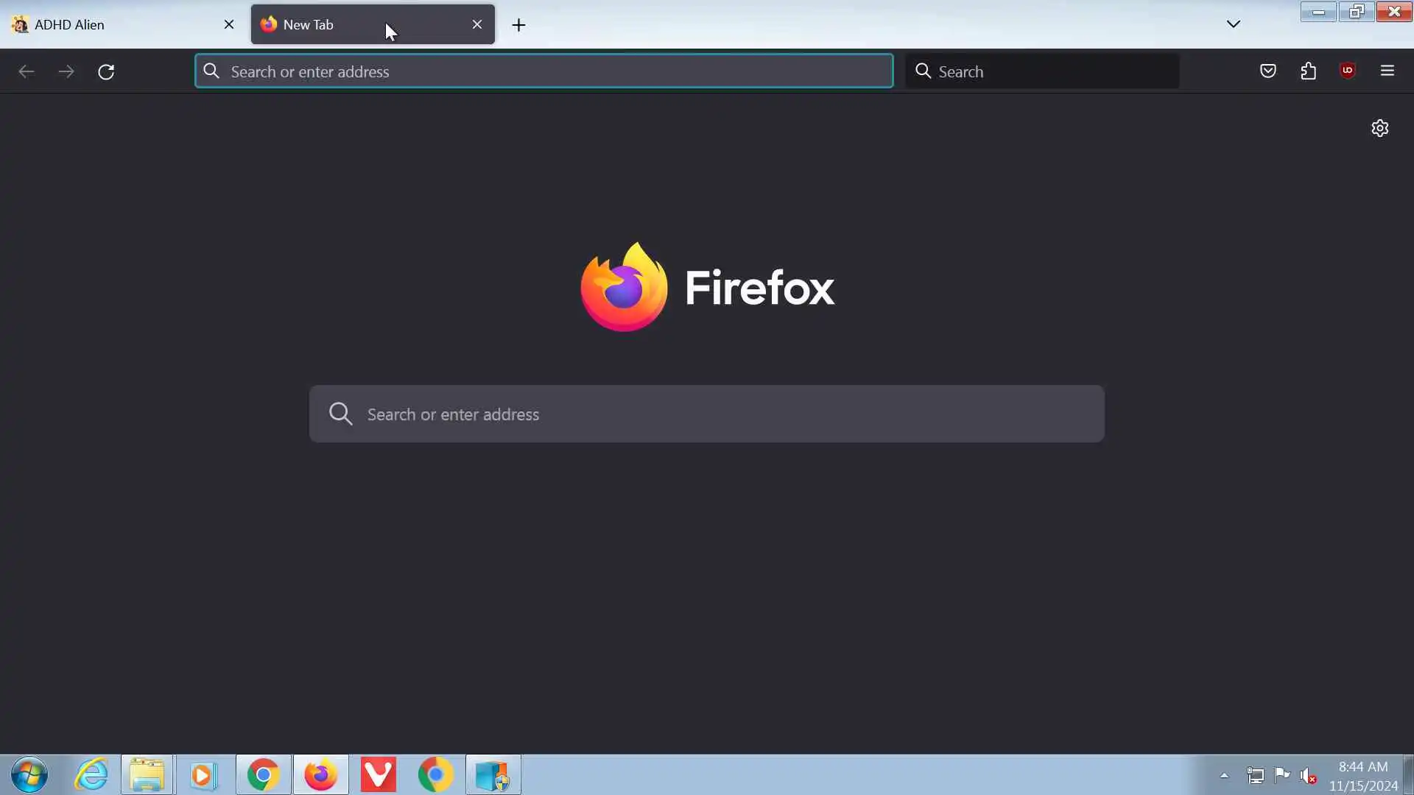Close the ADHD Alien tab
Viewport: 1414px width, 795px height.
229,24
